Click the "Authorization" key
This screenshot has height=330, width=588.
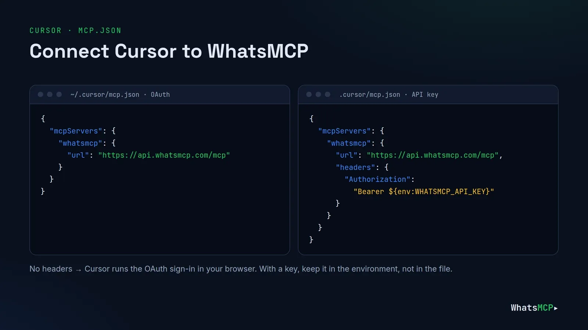point(377,179)
